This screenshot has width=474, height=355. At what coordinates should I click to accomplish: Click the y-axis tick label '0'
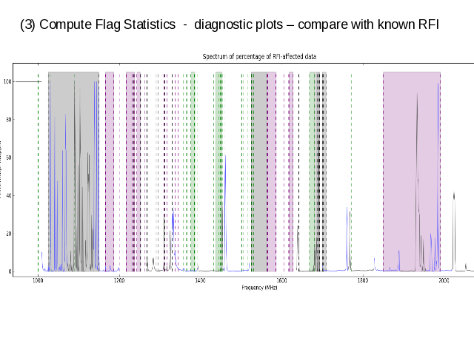point(10,271)
